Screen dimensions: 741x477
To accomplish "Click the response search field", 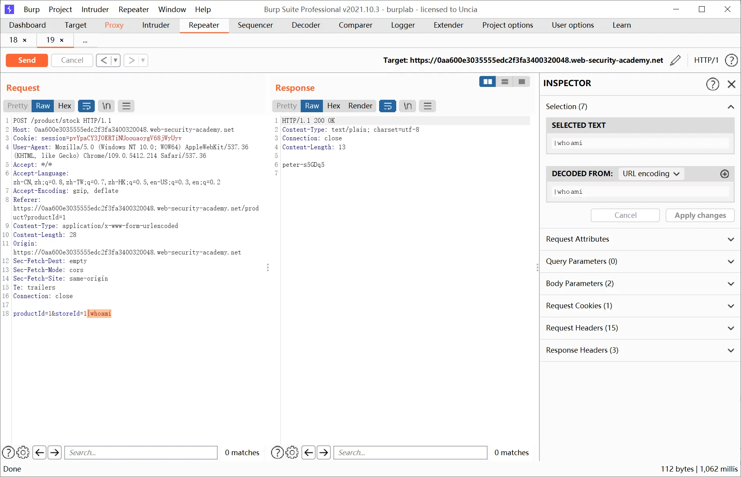I will [410, 452].
